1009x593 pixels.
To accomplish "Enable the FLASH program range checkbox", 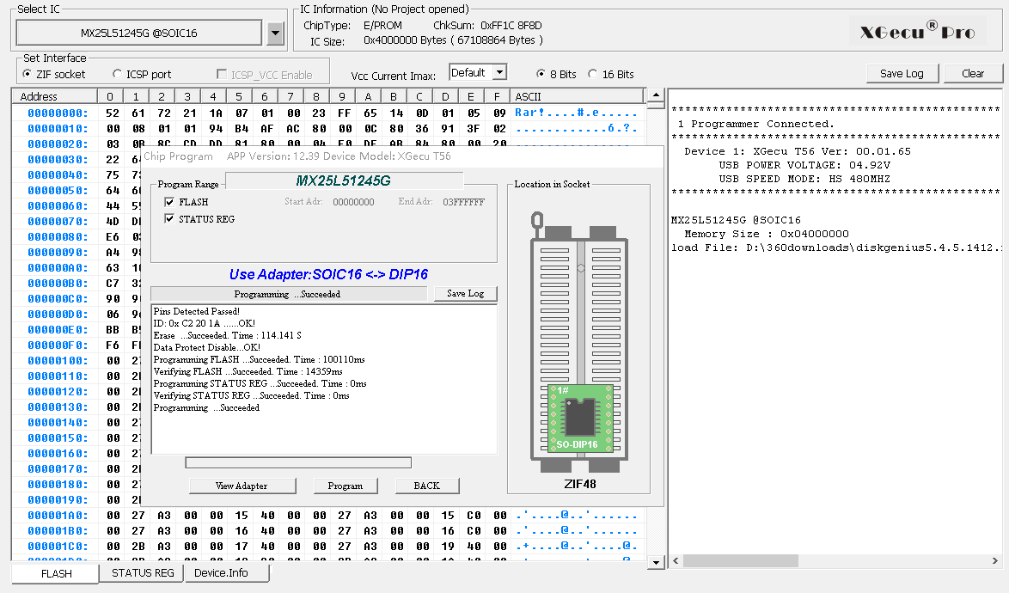I will tap(169, 202).
